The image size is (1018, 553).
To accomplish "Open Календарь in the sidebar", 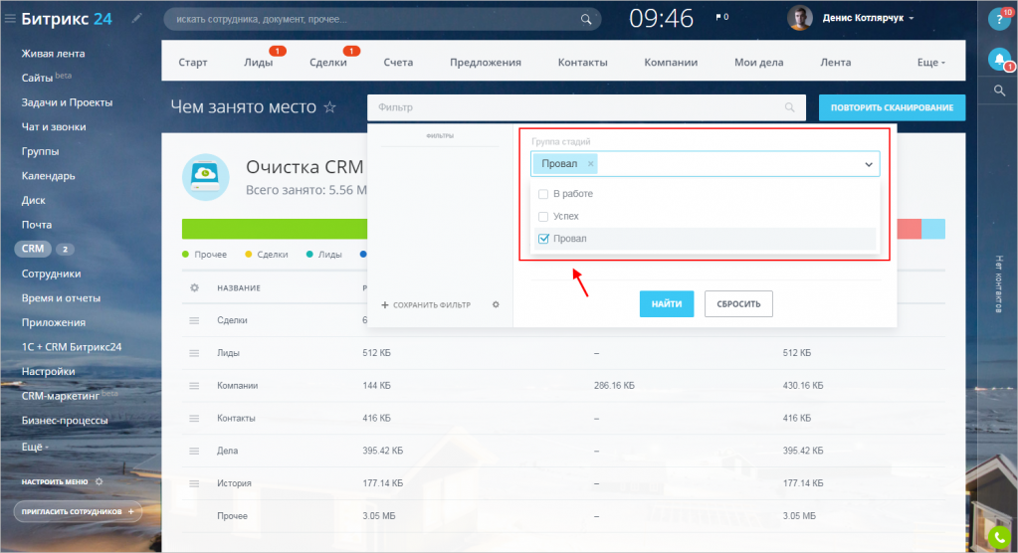I will point(48,176).
